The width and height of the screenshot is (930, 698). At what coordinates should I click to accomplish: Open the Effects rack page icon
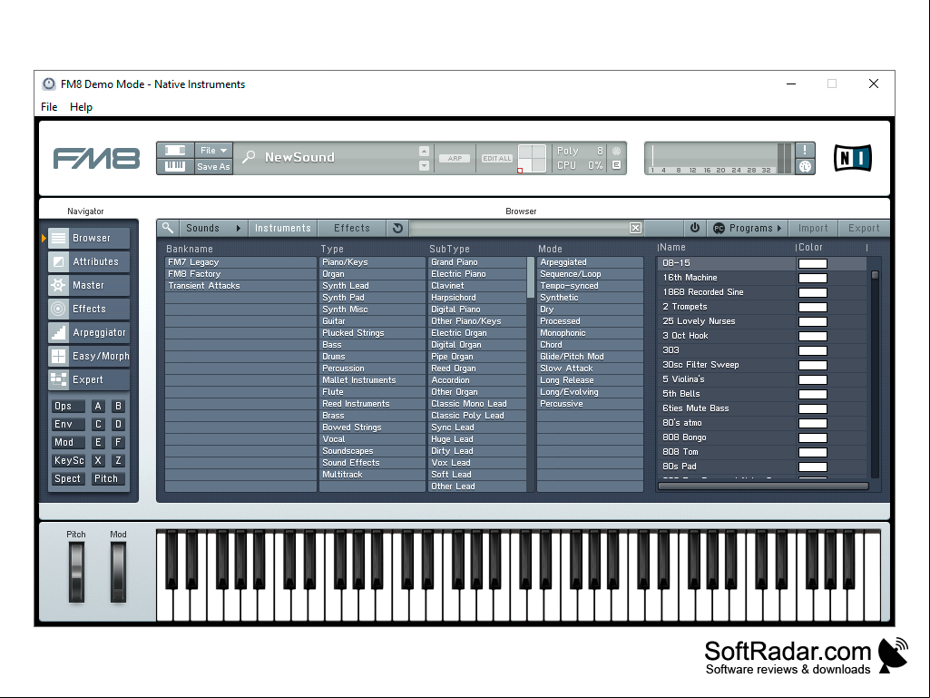click(58, 309)
